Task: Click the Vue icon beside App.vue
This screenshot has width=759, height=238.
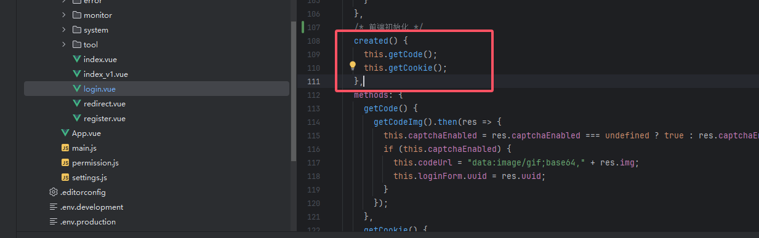Action: [65, 133]
